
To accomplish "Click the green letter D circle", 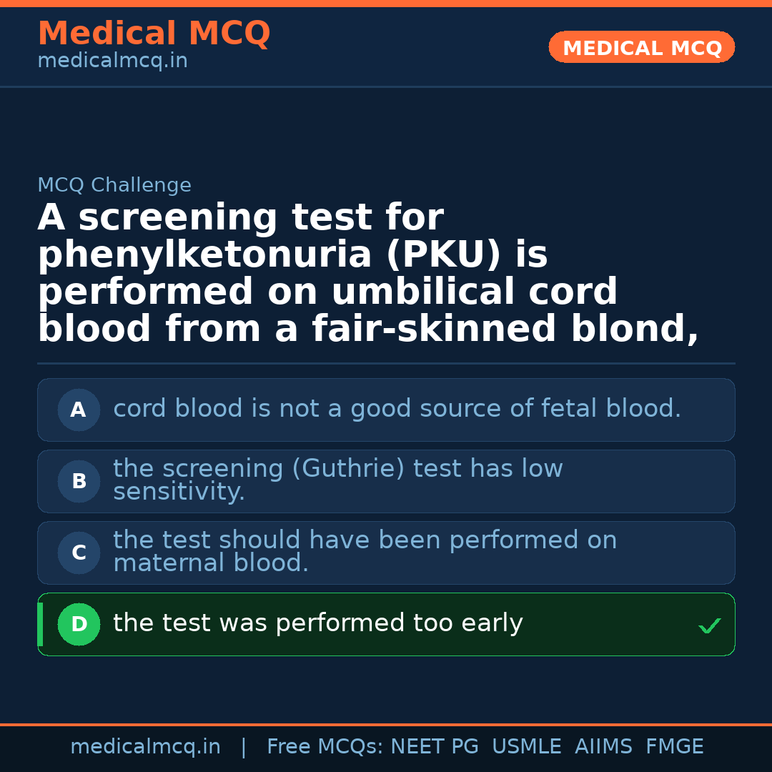I will click(x=79, y=625).
